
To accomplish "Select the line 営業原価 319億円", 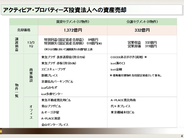I will click(142, 46).
